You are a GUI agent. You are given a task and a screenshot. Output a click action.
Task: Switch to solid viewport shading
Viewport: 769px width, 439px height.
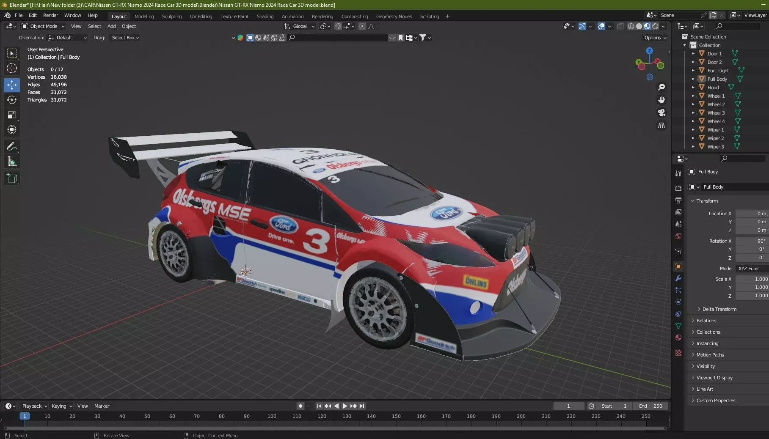tap(639, 26)
